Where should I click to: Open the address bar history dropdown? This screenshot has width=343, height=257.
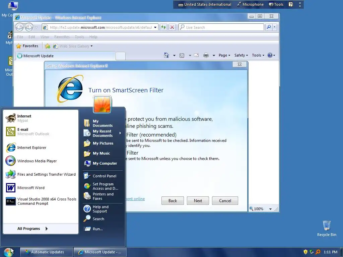[x=155, y=27]
